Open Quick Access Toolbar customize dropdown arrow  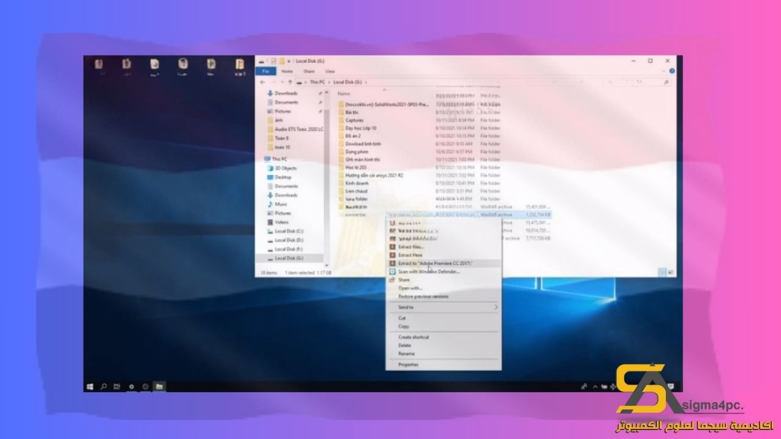[288, 61]
